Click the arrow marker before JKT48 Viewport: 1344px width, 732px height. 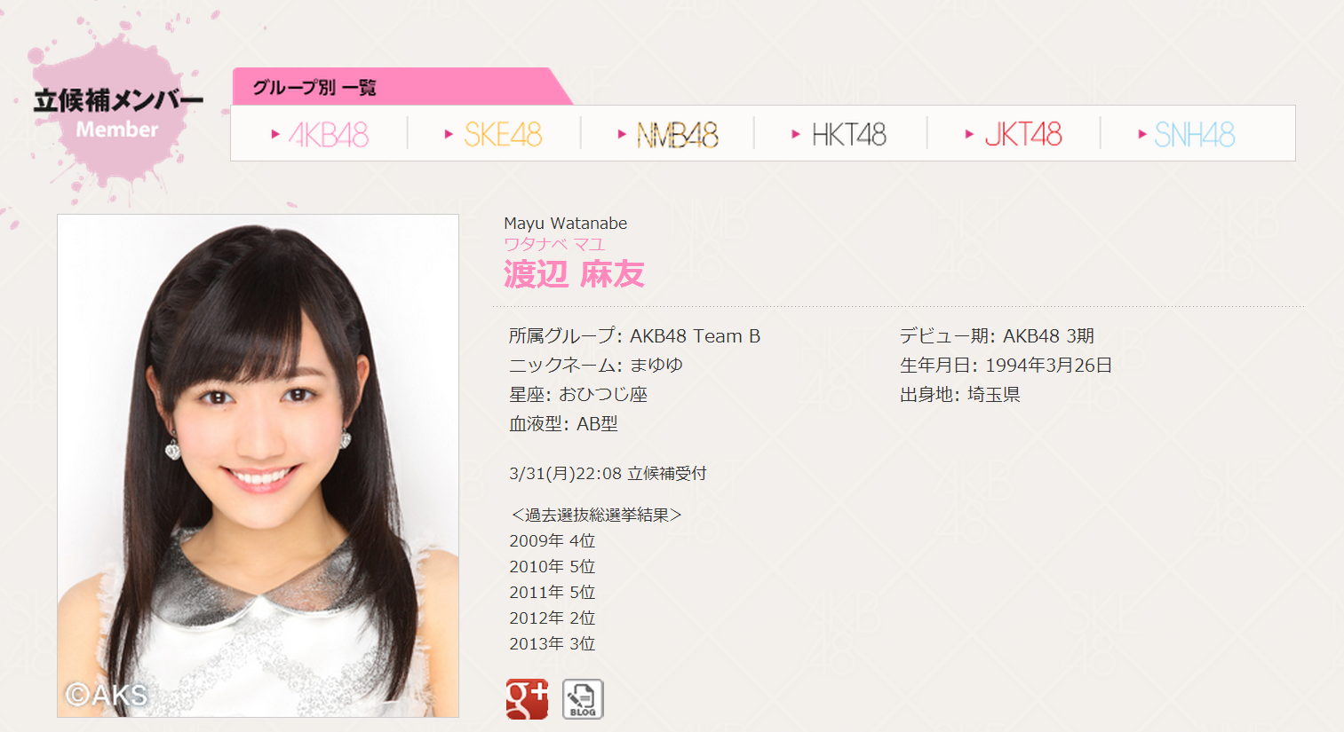(969, 134)
